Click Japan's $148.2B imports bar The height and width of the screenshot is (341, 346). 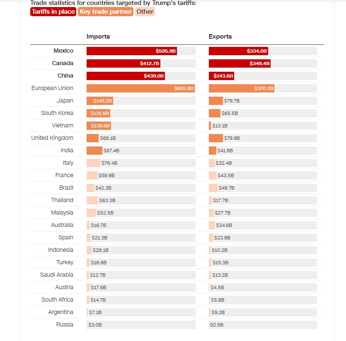coord(100,101)
